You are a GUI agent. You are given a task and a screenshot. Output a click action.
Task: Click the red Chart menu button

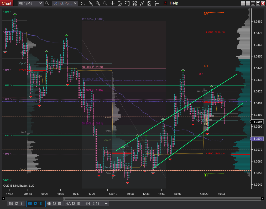(6, 3)
